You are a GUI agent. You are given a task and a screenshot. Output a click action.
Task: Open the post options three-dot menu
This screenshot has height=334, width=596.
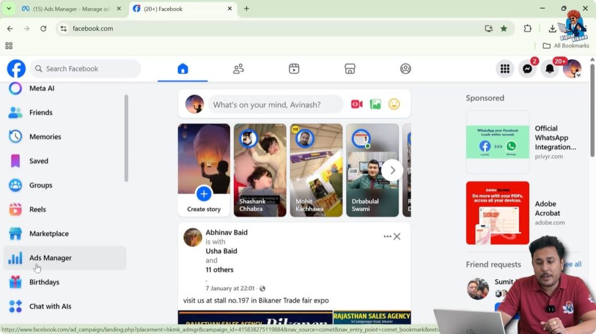tap(387, 236)
